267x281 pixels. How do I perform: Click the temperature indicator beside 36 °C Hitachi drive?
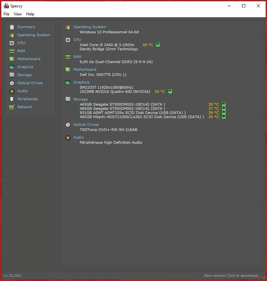pyautogui.click(x=224, y=117)
